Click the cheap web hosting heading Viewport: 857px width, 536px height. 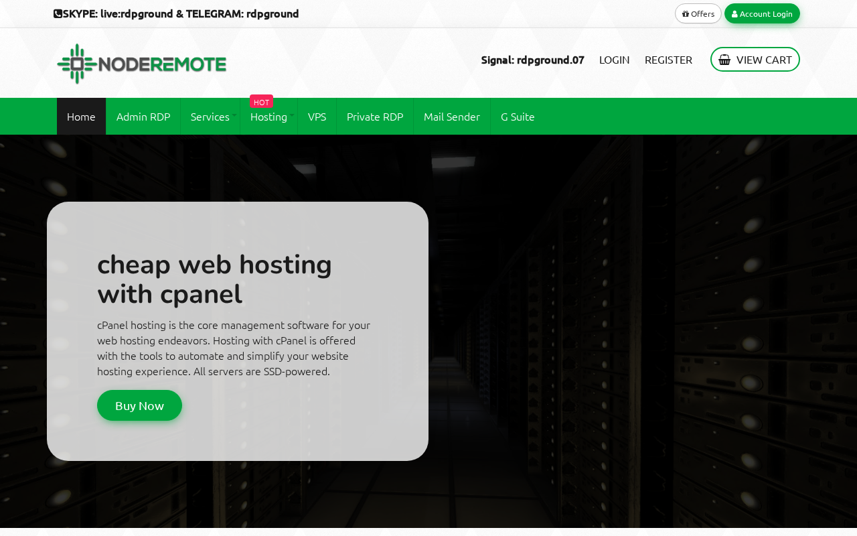click(x=214, y=279)
